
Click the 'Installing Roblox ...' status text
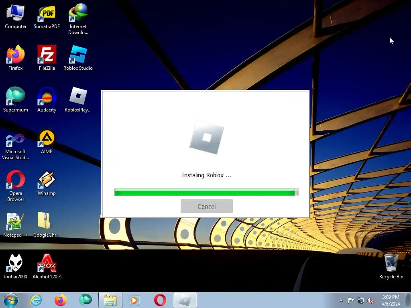[207, 175]
